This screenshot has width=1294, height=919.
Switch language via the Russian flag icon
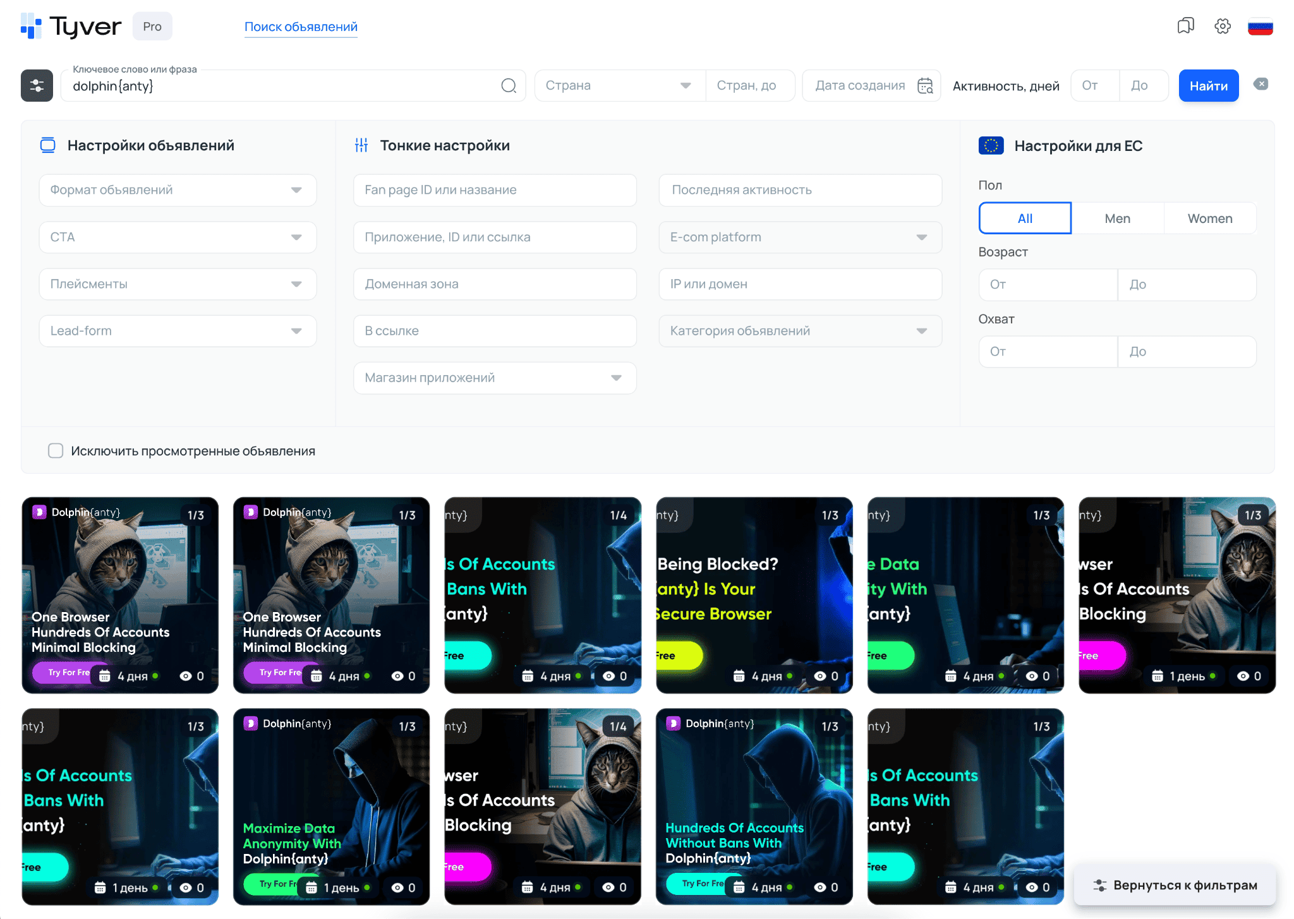1260,27
